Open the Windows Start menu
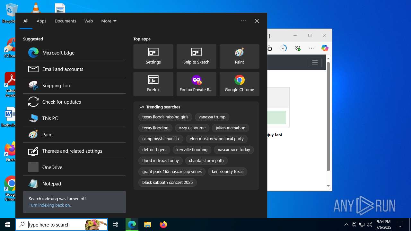 (8, 225)
